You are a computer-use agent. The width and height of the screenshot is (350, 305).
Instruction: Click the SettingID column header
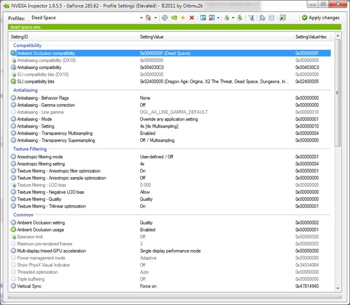click(71, 36)
